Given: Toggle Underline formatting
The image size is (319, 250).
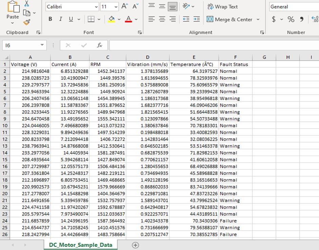Looking at the screenshot, I should pyautogui.click(x=71, y=19).
